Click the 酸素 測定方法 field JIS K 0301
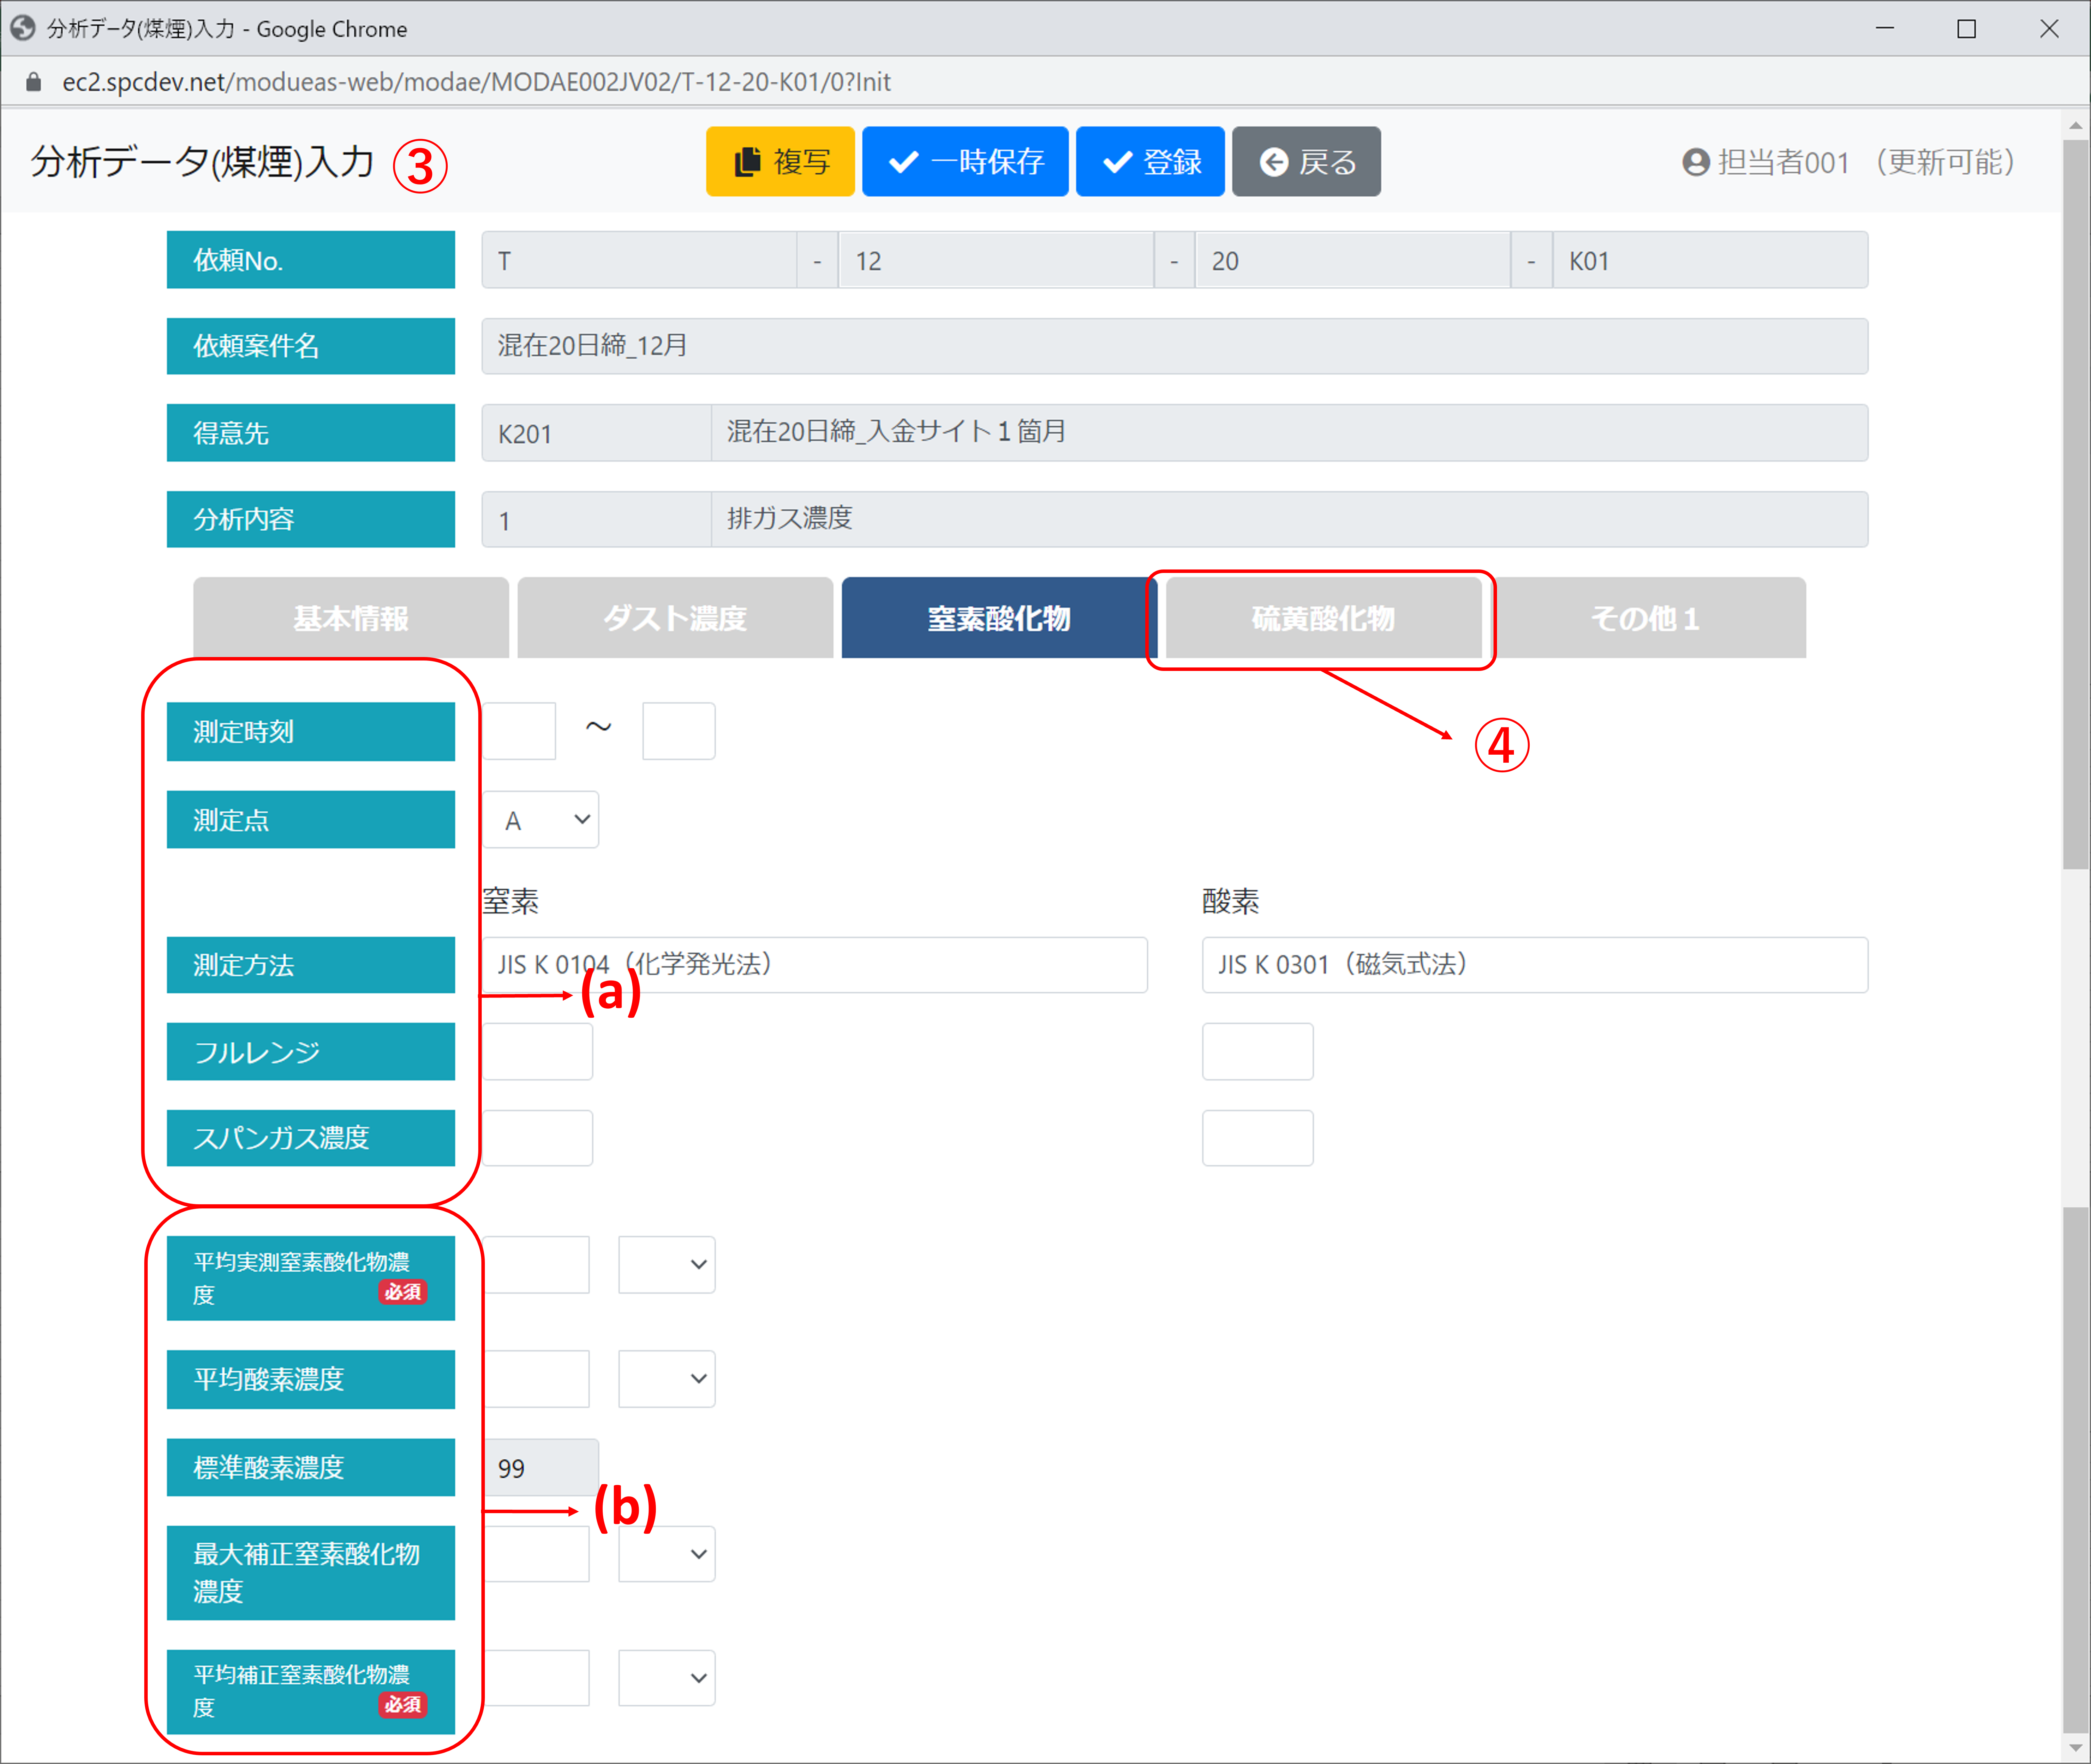 click(1535, 965)
